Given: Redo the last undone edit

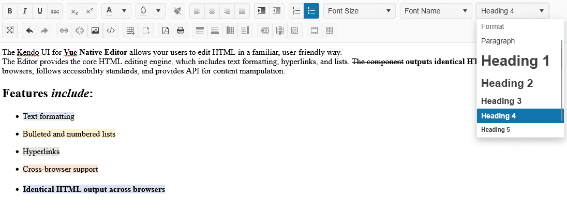Looking at the screenshot, I should [x=44, y=31].
